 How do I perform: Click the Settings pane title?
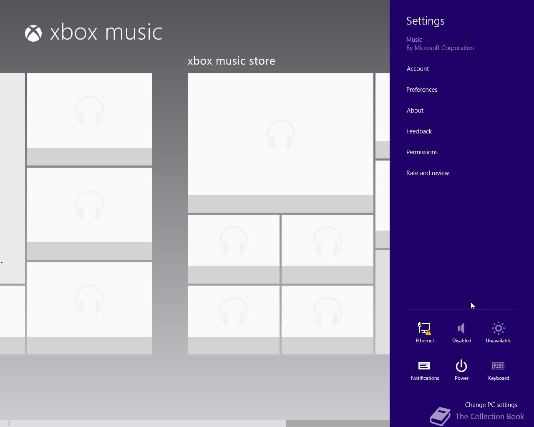coord(426,21)
